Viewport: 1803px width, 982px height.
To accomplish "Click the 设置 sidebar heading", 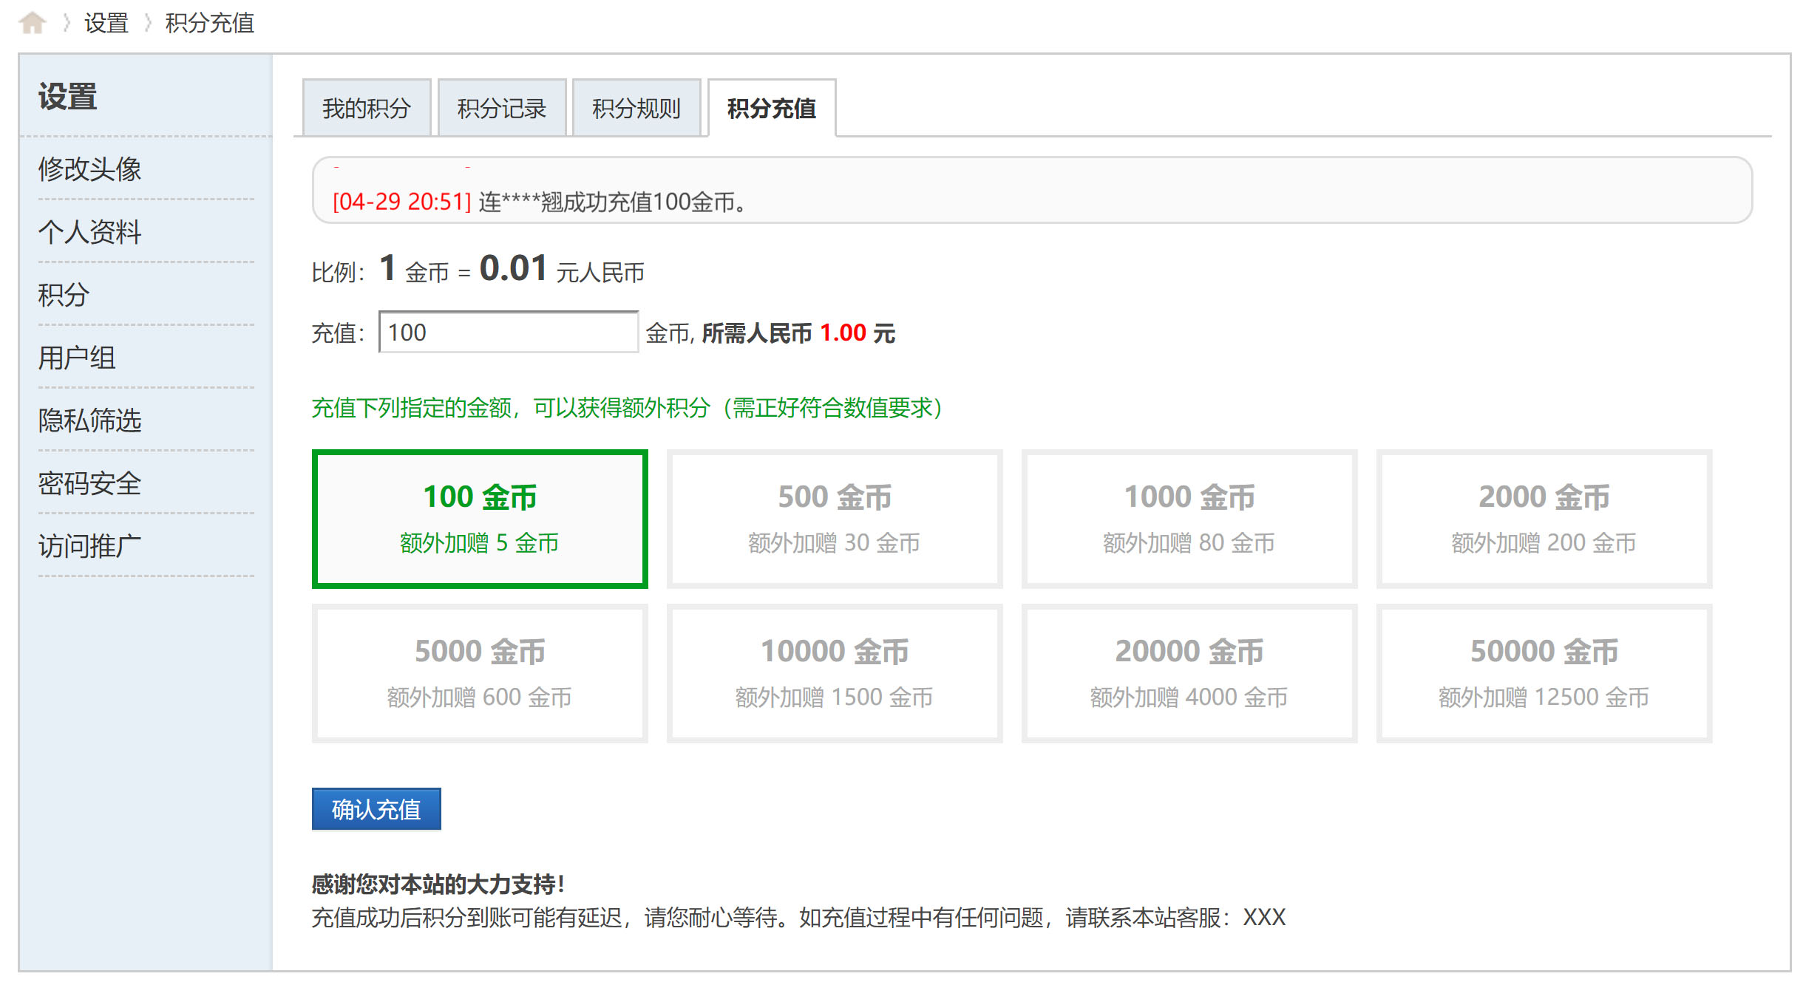I will tap(67, 97).
